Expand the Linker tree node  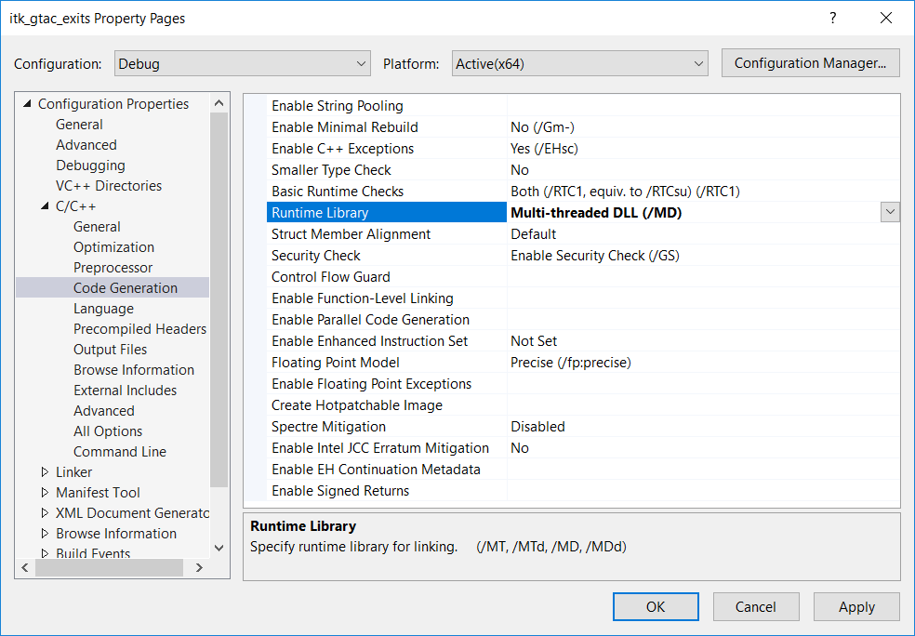(45, 472)
